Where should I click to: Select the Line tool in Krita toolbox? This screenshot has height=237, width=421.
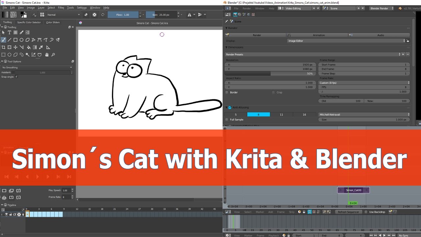(10, 40)
